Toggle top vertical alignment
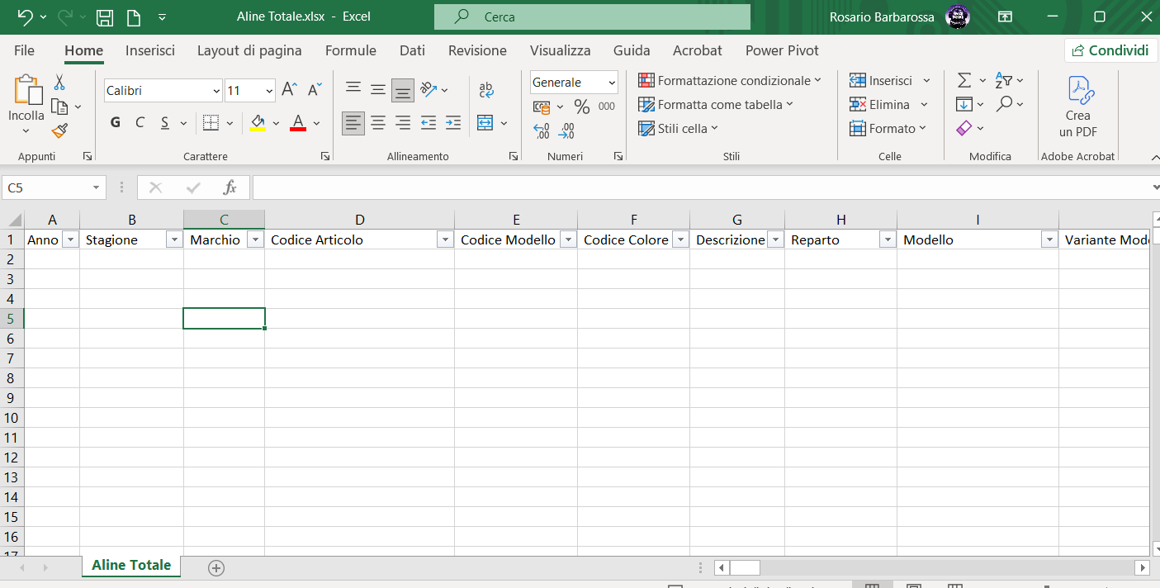The height and width of the screenshot is (588, 1160). (353, 89)
